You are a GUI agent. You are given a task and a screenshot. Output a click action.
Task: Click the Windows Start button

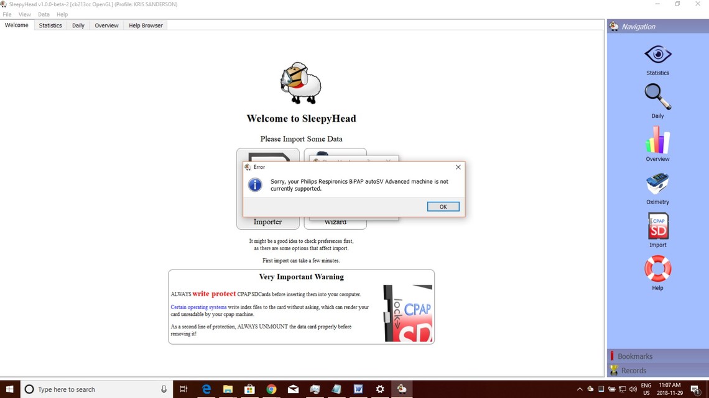tap(10, 389)
